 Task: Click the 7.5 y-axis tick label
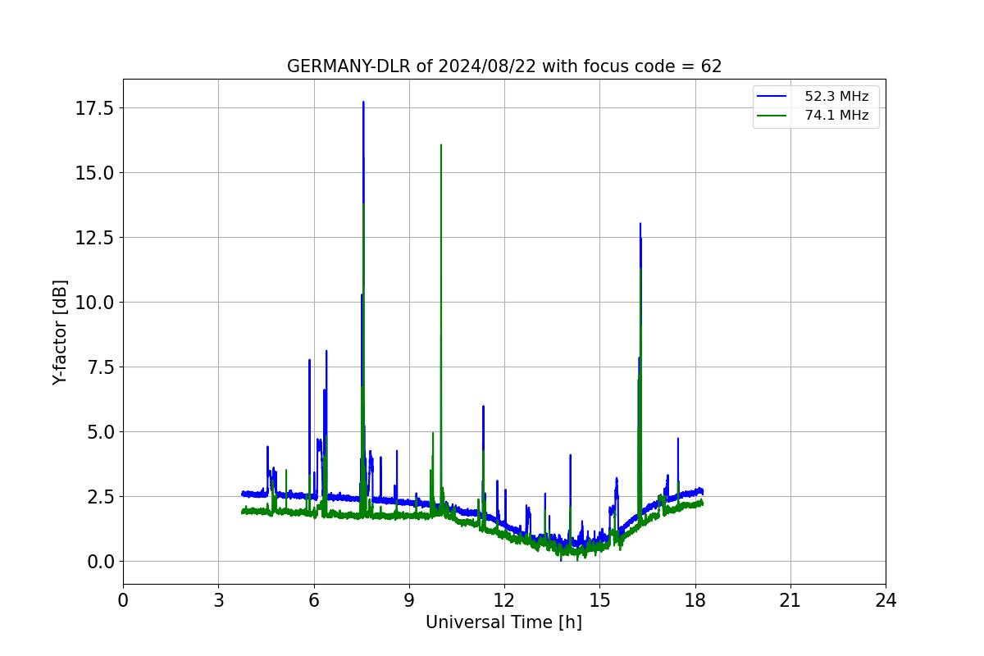[100, 367]
